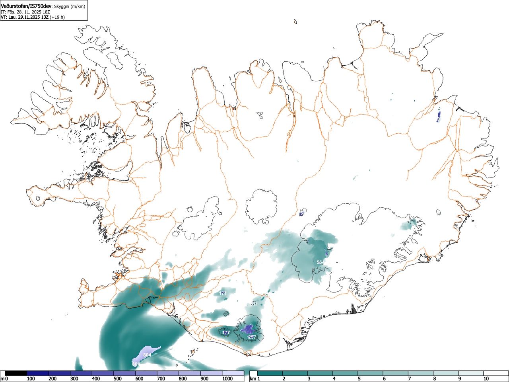Click the 100–200 m dark blue legend swatch

pyautogui.click(x=38, y=373)
